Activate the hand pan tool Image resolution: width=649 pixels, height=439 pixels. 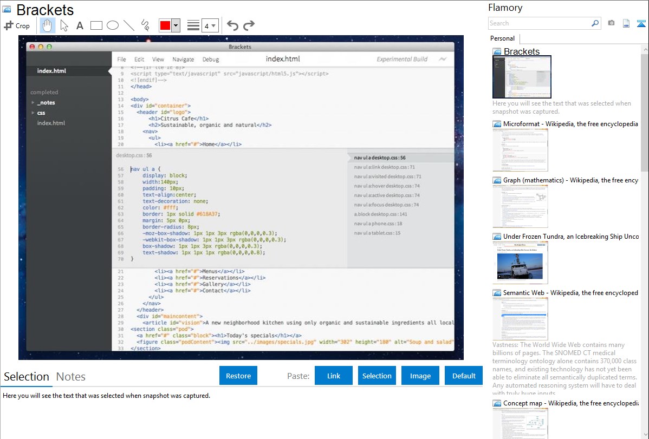point(47,25)
